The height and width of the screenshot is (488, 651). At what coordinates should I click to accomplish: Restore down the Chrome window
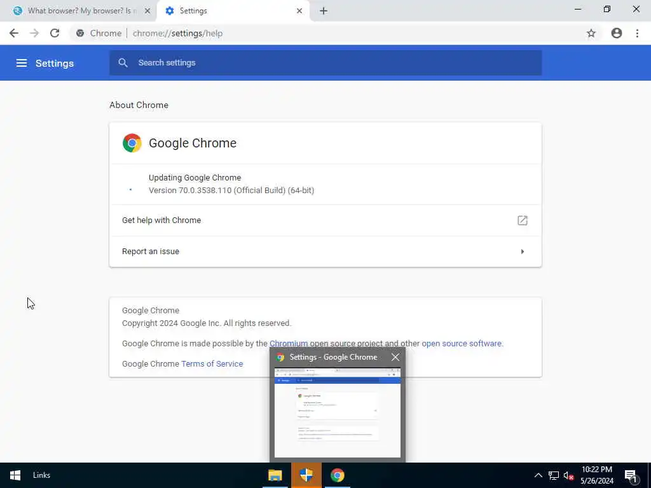(x=607, y=9)
